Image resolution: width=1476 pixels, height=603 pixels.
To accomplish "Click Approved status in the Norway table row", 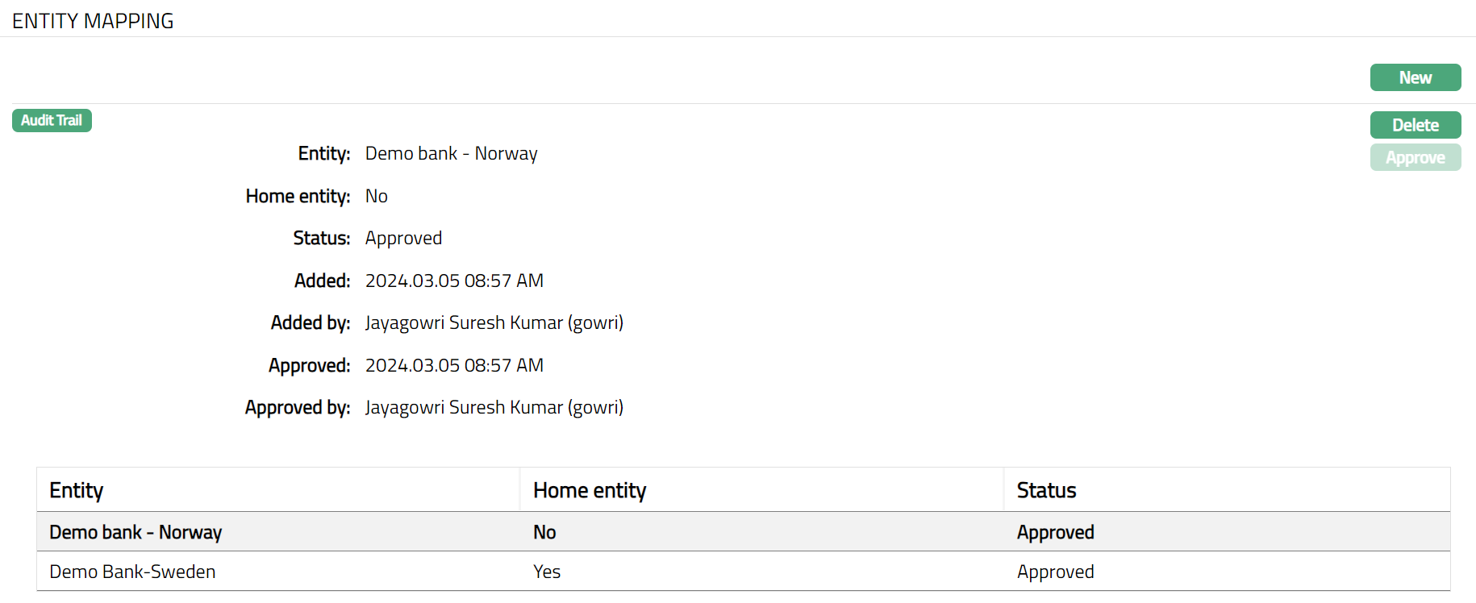I will coord(1055,532).
